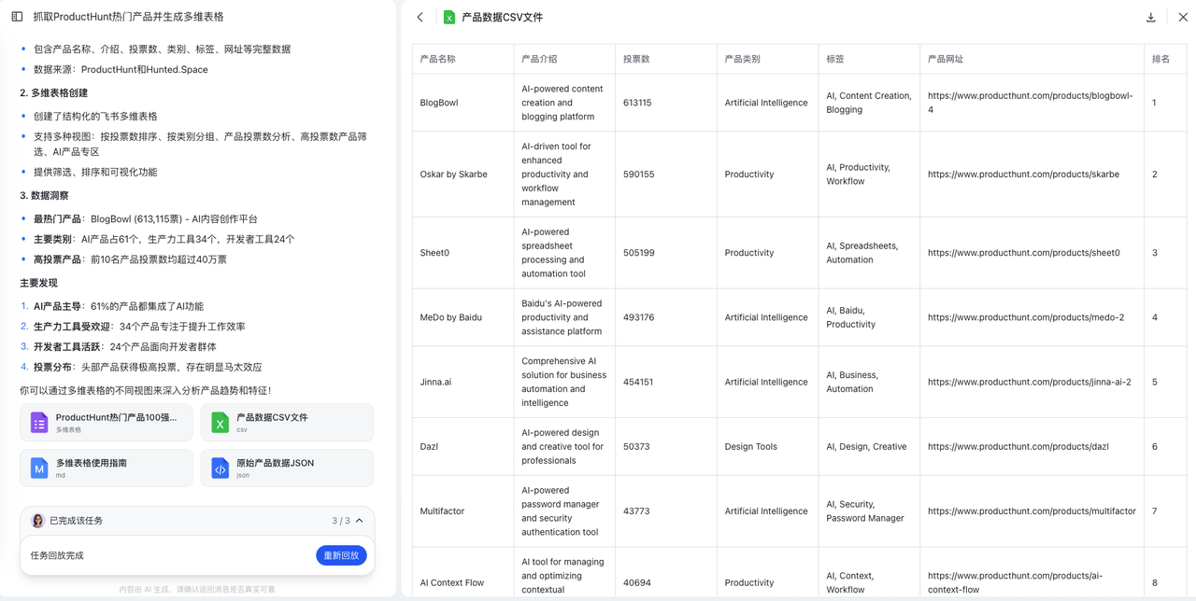The width and height of the screenshot is (1196, 601).
Task: Open the Sheet0 producthunt URL
Action: tap(1023, 253)
